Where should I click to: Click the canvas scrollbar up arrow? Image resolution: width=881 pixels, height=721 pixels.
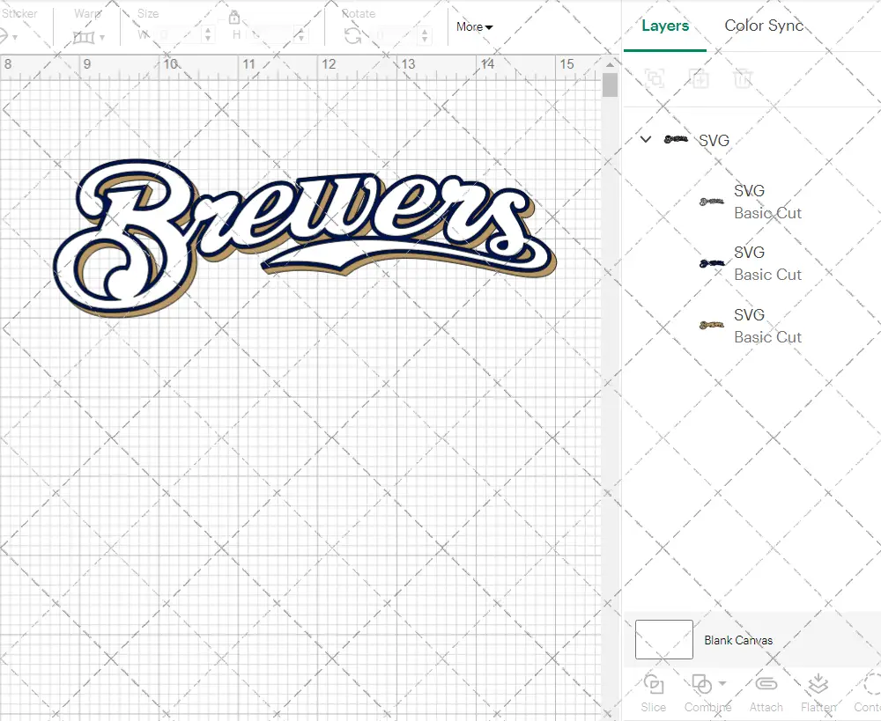point(610,64)
